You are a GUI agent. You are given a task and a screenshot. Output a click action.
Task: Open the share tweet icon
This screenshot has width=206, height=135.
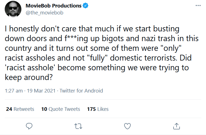pyautogui.click(x=176, y=126)
